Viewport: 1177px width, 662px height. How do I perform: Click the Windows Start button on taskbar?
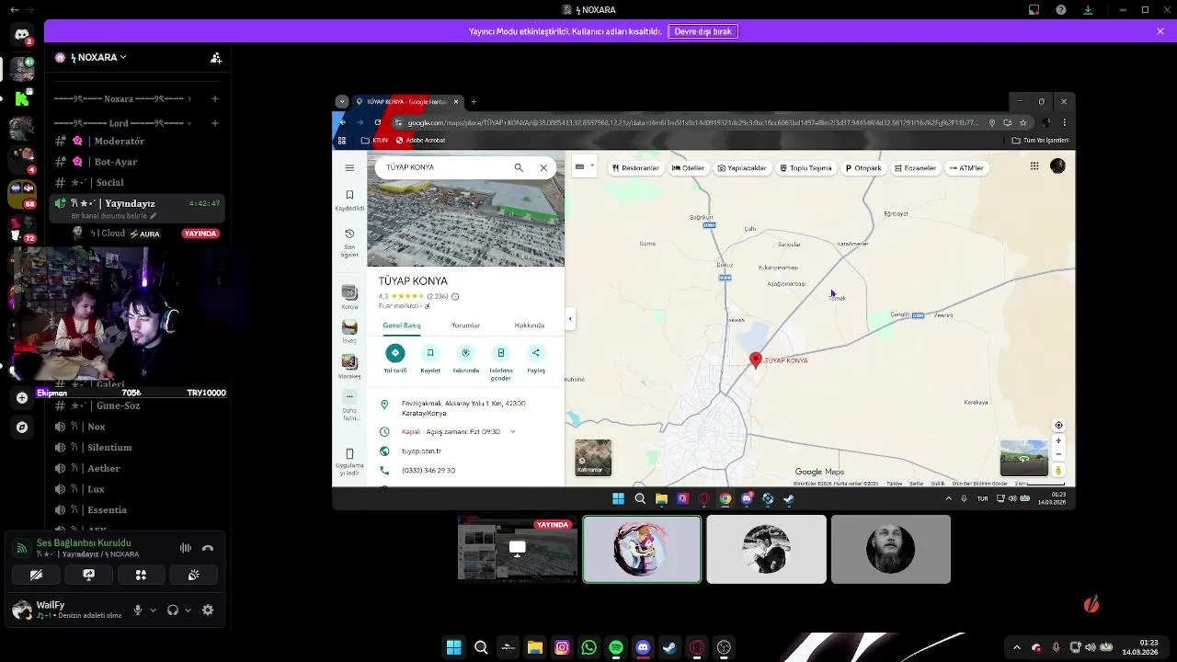click(453, 647)
